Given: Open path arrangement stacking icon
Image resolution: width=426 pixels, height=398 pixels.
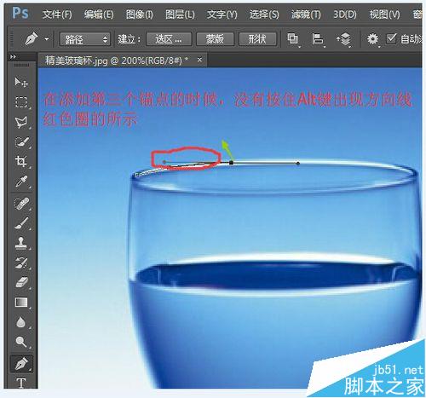Looking at the screenshot, I should point(344,39).
